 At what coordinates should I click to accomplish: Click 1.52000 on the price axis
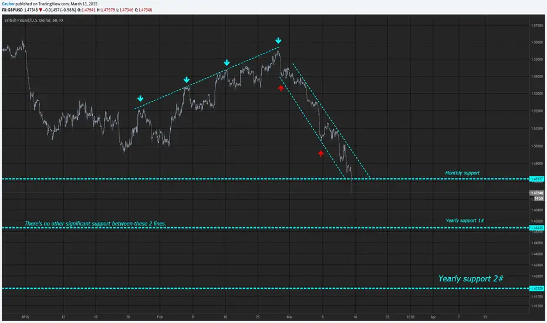[537, 111]
